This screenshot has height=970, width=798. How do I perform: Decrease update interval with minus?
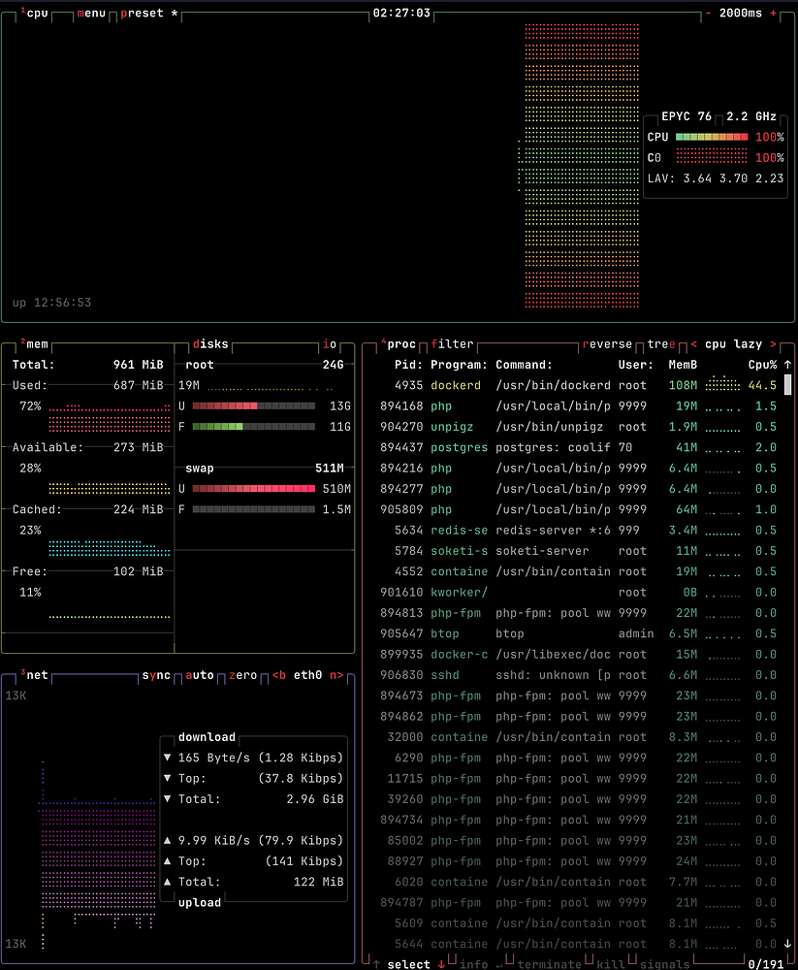click(x=708, y=13)
